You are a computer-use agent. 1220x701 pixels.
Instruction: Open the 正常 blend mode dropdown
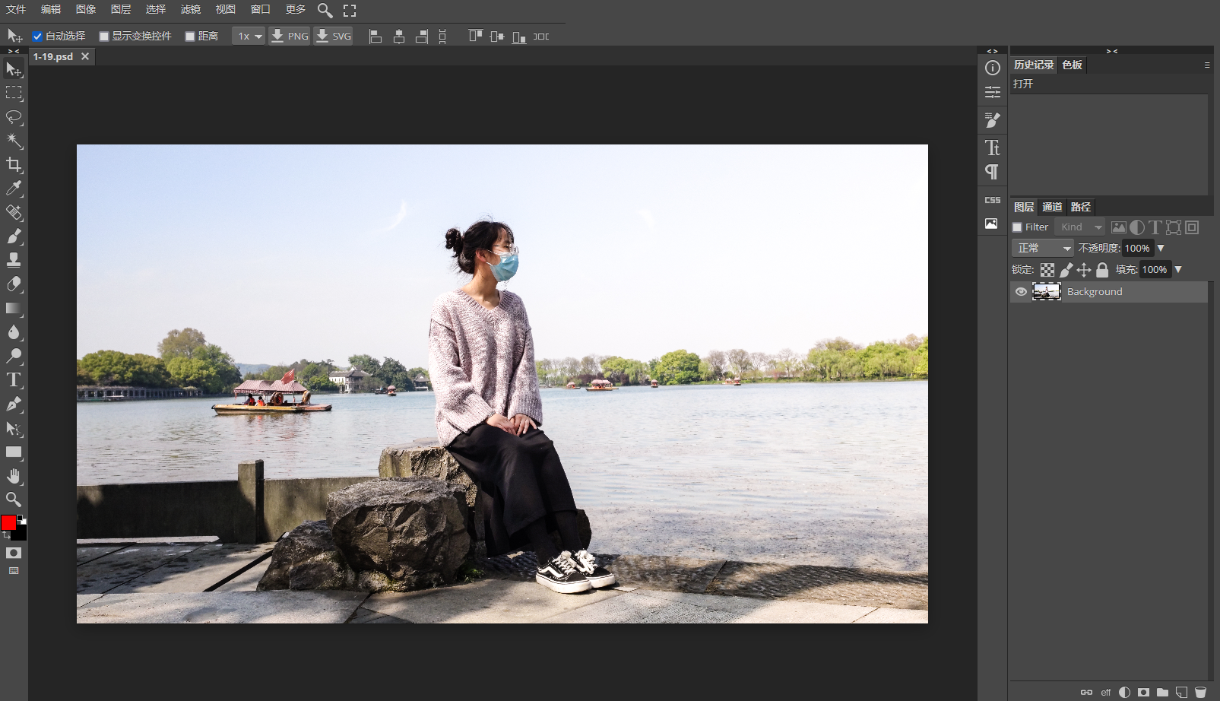coord(1043,249)
